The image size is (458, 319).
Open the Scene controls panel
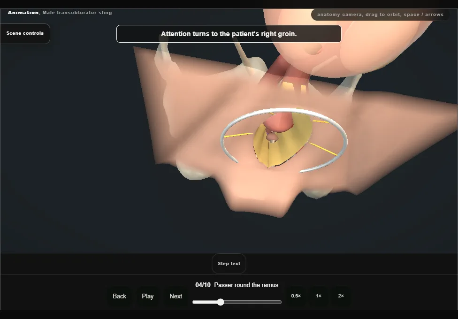pos(25,33)
